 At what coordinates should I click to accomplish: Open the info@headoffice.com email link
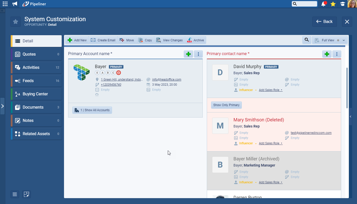click(x=167, y=80)
